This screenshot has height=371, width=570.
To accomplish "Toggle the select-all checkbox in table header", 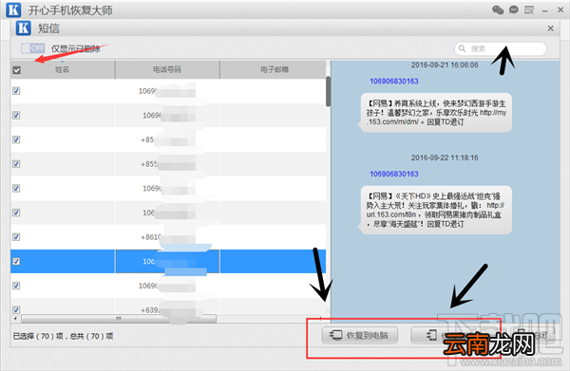I will coord(17,70).
